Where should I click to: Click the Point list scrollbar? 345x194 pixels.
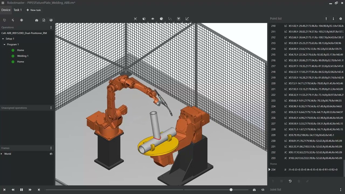(x=344, y=168)
